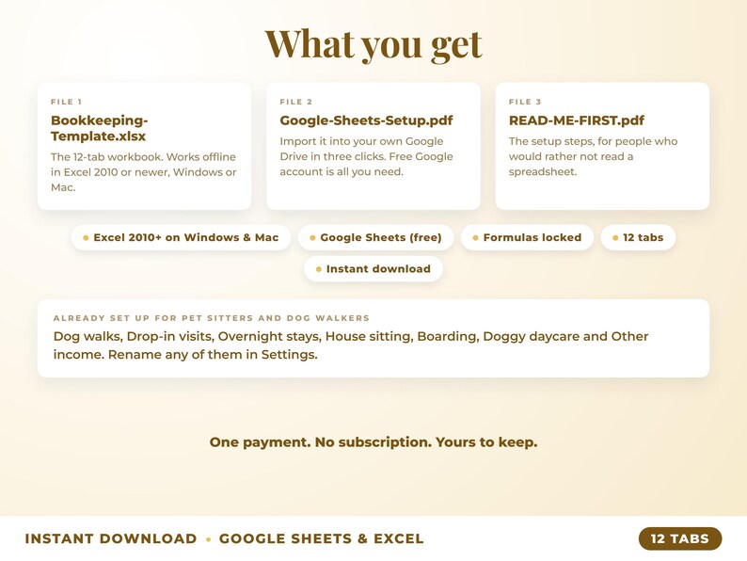Click the 'Already set up for pet sitters' caption
Image resolution: width=747 pixels, height=561 pixels.
(x=212, y=318)
